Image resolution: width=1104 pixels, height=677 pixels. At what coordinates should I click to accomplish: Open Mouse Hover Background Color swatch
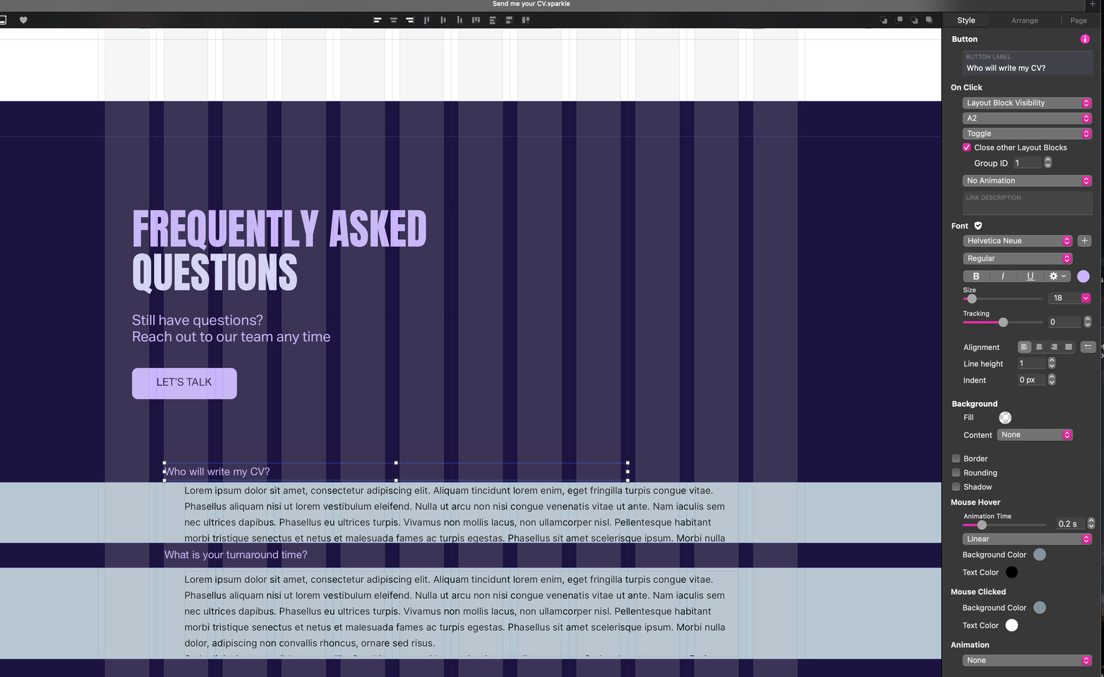tap(1040, 555)
